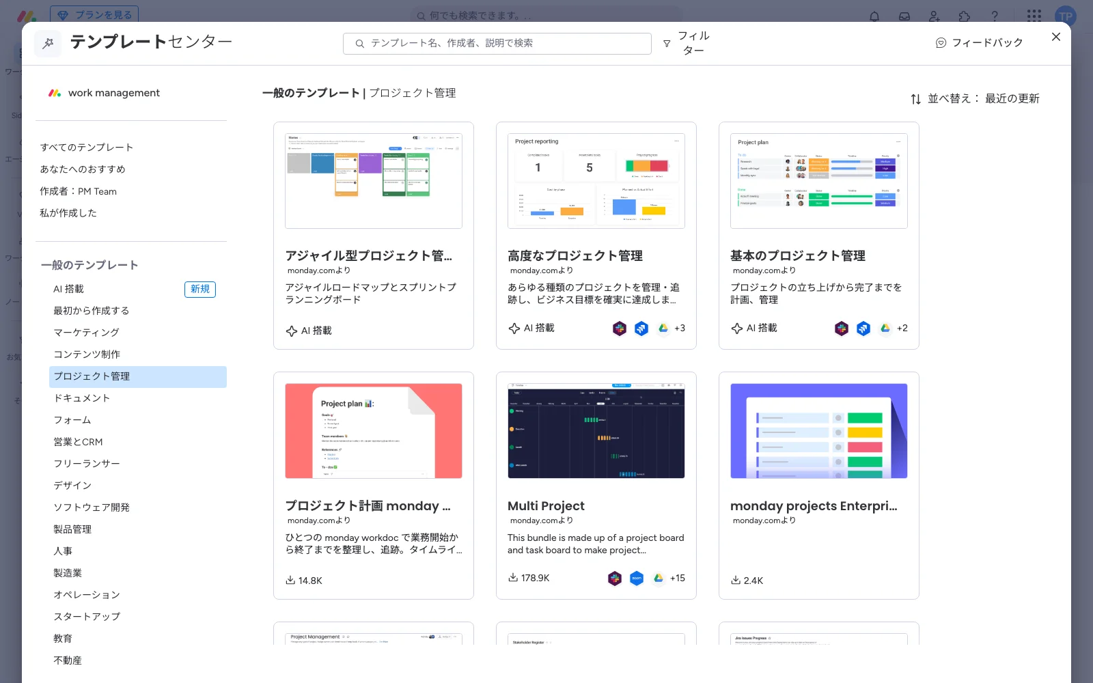Expand +15 integrations on Multi Project
This screenshot has width=1093, height=683.
(x=678, y=579)
